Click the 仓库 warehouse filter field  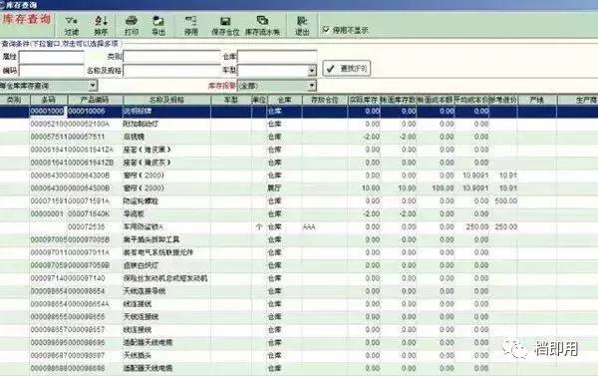point(277,57)
